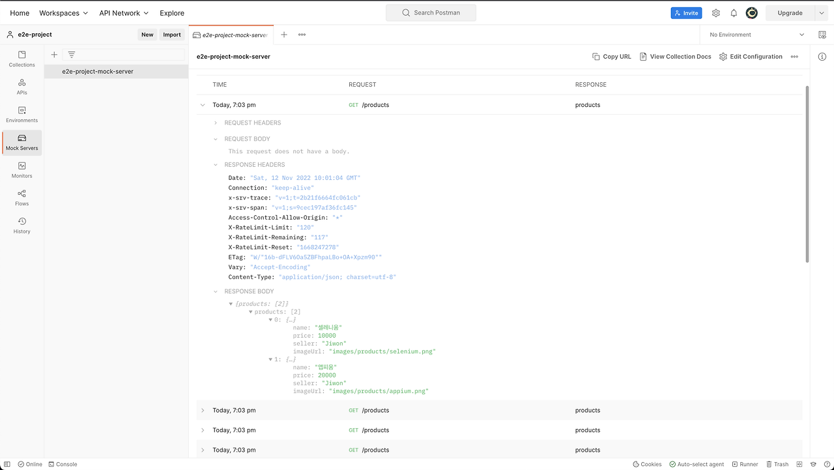Click the Import button
Image resolution: width=834 pixels, height=470 pixels.
click(172, 35)
